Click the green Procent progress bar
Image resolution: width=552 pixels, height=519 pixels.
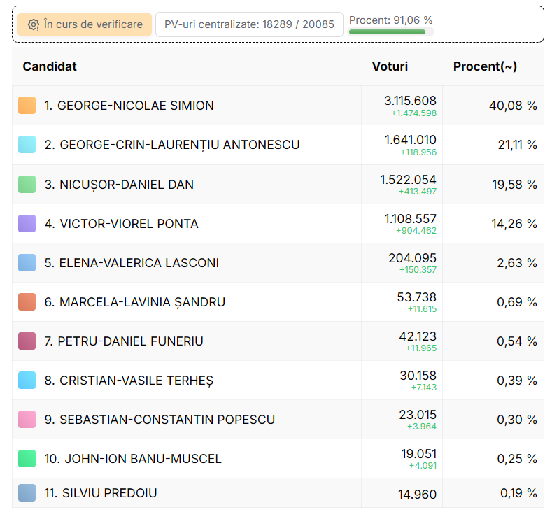[387, 31]
